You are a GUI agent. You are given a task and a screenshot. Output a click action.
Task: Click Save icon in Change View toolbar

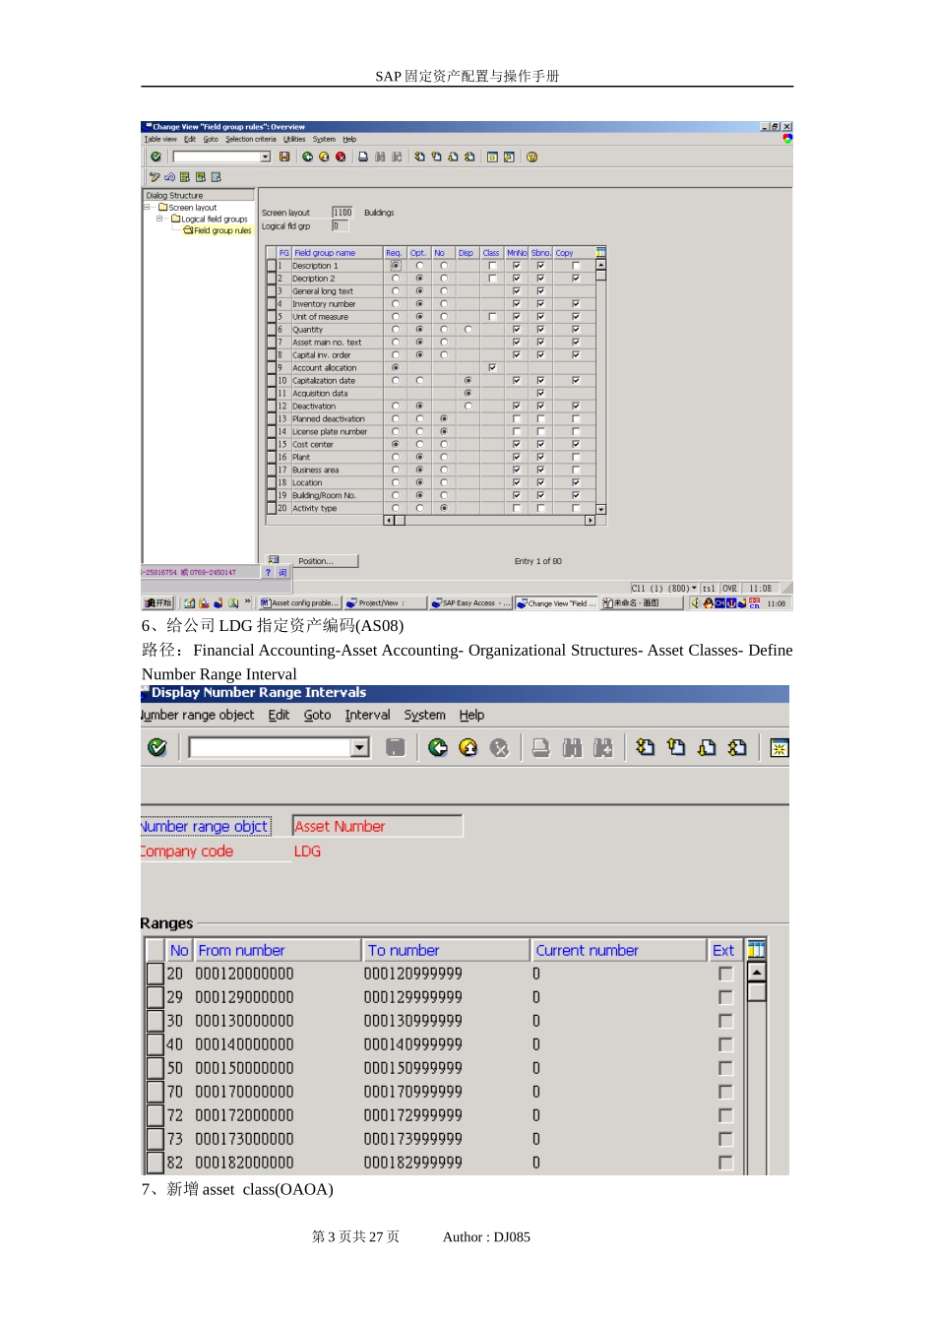point(284,157)
